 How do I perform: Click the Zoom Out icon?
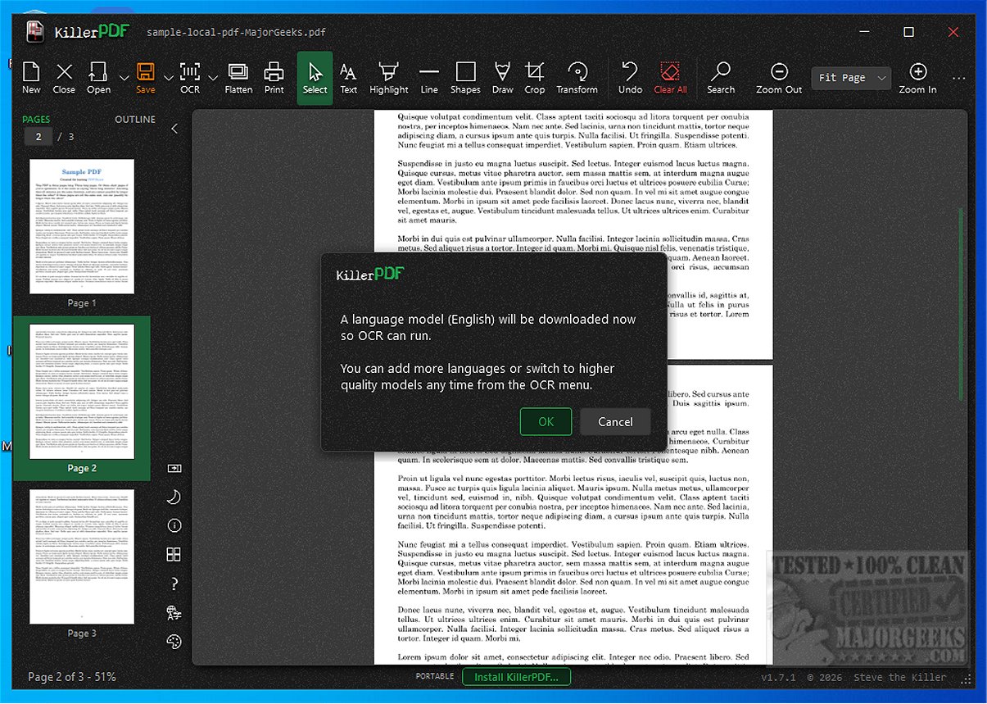coord(780,78)
